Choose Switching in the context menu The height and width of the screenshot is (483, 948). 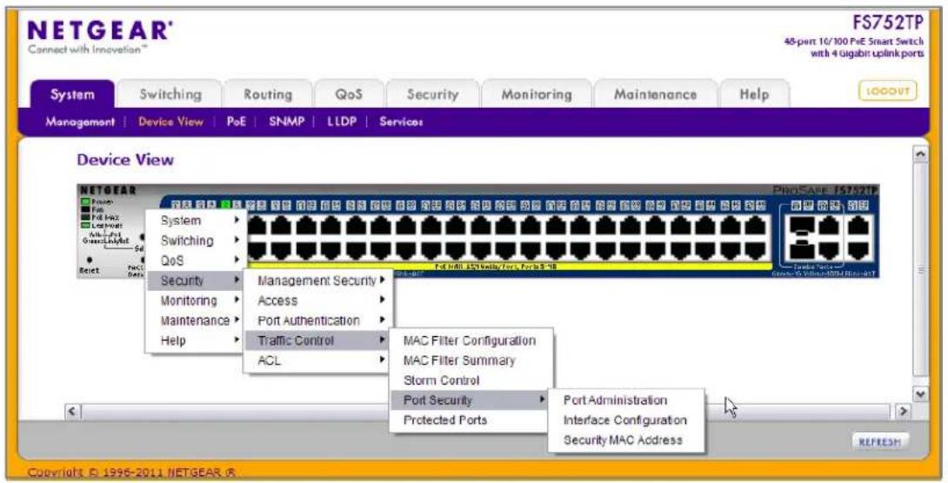click(x=195, y=241)
